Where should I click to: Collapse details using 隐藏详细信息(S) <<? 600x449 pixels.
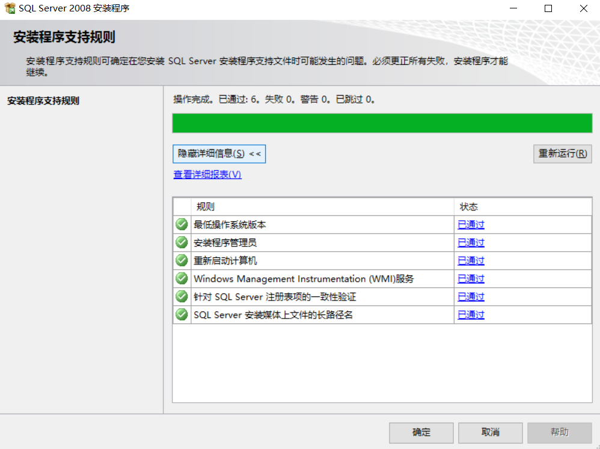219,154
